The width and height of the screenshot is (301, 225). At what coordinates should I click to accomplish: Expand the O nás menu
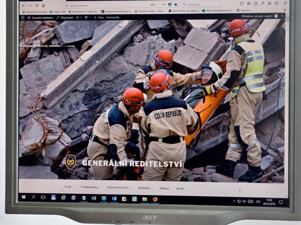(x=69, y=187)
